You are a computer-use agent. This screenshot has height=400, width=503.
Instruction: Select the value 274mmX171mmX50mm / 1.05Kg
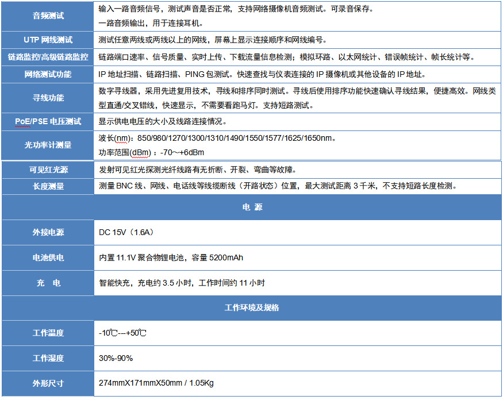156,383
